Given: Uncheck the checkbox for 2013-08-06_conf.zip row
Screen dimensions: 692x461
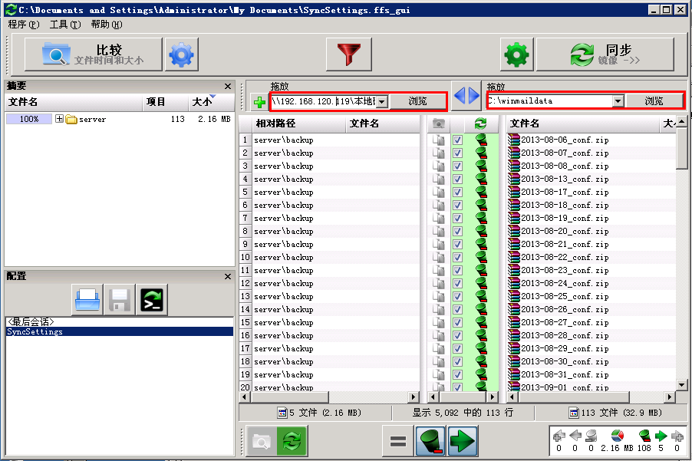Looking at the screenshot, I should (458, 140).
